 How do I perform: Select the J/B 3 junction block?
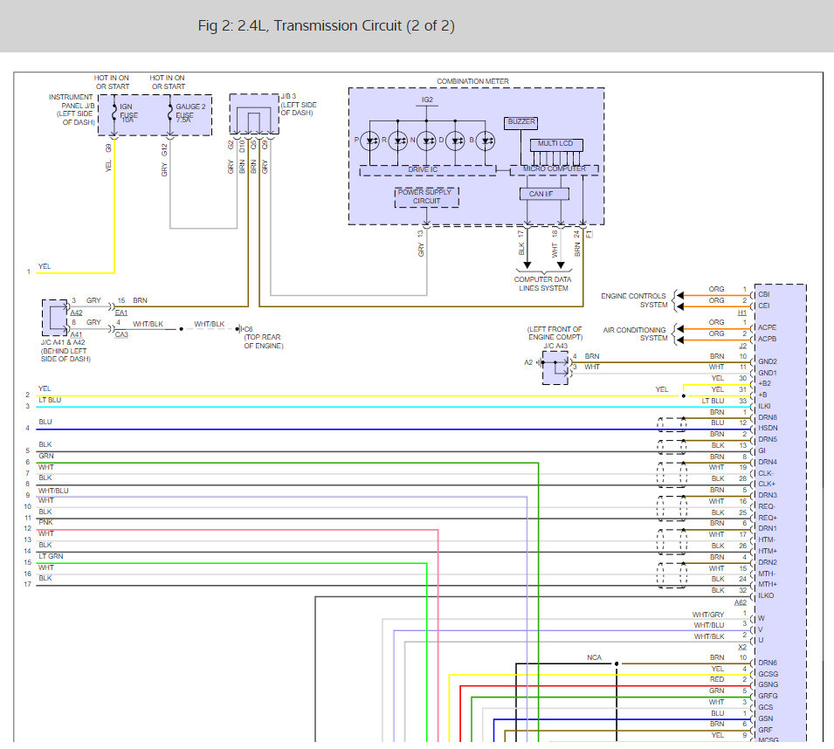tap(254, 114)
